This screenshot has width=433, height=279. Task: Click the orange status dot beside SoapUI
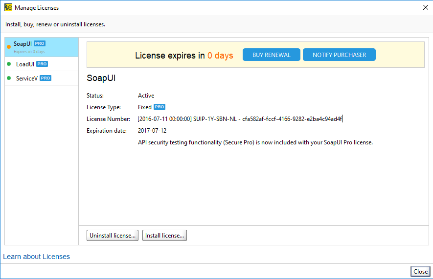tap(9, 47)
